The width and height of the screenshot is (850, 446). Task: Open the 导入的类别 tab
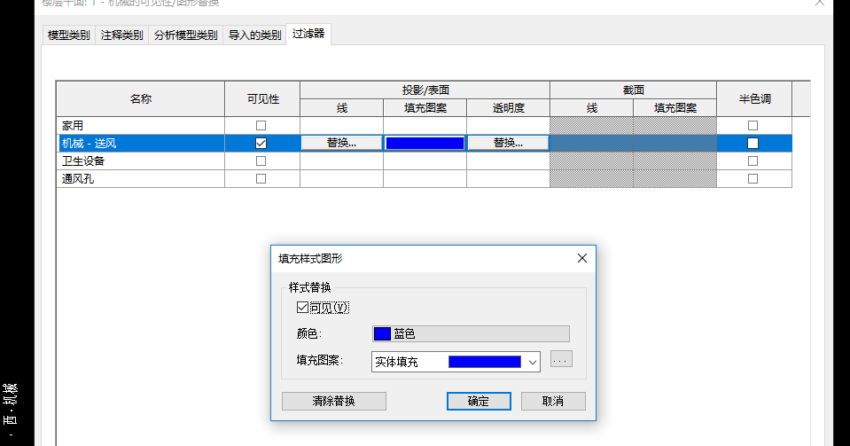254,35
